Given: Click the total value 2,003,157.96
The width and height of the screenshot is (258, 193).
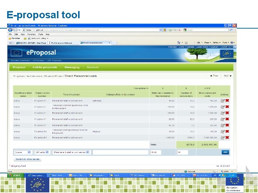Looking at the screenshot, I should (x=209, y=145).
